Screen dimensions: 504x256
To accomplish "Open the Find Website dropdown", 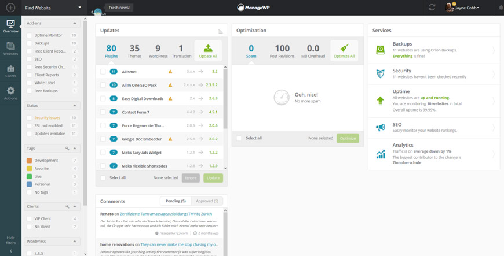I will [53, 8].
